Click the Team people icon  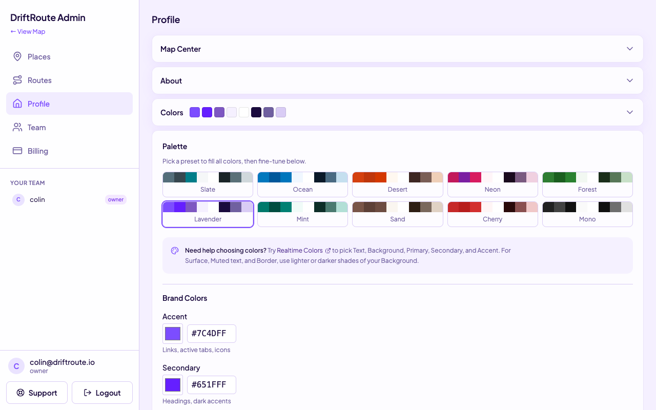coord(17,127)
